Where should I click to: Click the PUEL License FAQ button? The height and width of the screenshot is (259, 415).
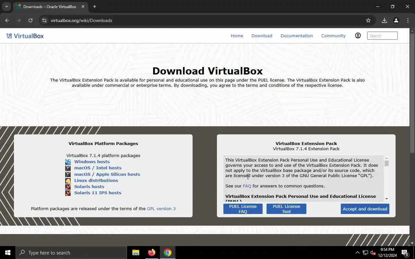pyautogui.click(x=243, y=209)
